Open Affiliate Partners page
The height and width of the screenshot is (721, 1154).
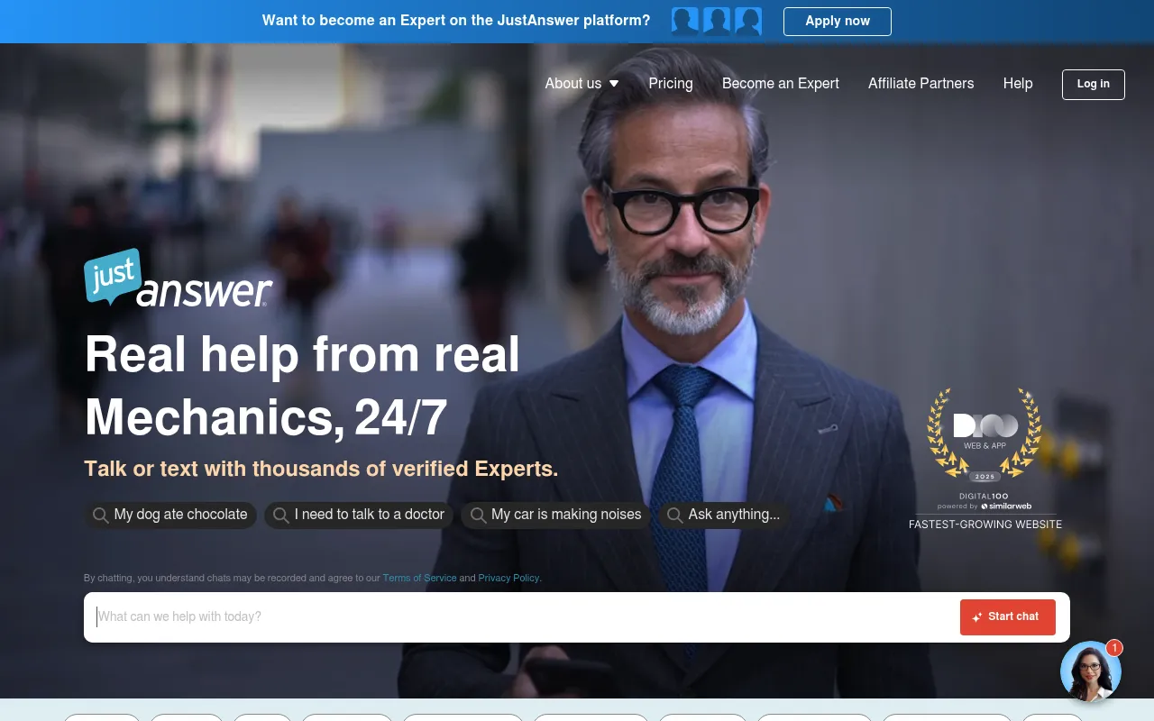921,83
